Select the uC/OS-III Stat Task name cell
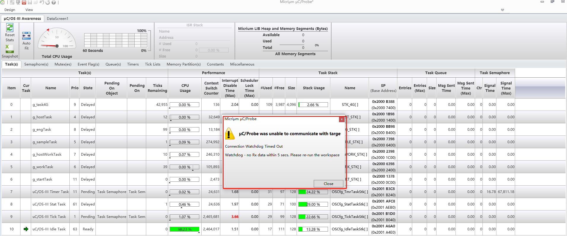This screenshot has width=567, height=236. [50, 204]
